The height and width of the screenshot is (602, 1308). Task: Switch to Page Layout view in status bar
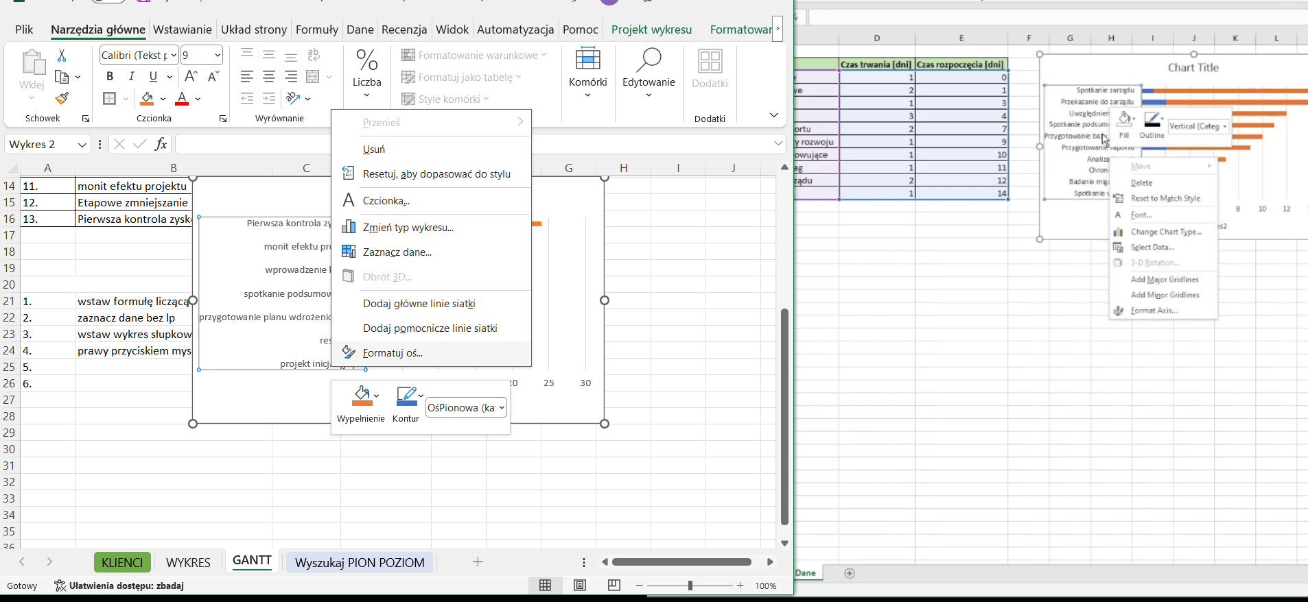point(580,585)
